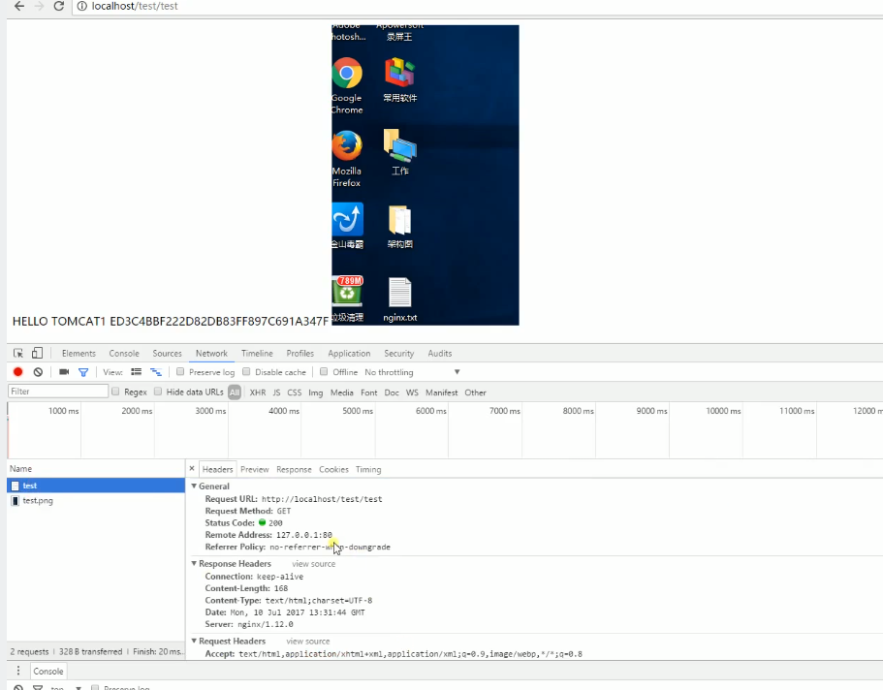Close the request details pane with X
Viewport: 883px width, 690px height.
pyautogui.click(x=192, y=469)
